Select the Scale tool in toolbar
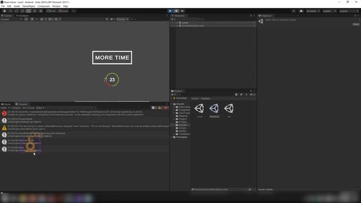Screen dimensions: 361x203 [x=23, y=11]
